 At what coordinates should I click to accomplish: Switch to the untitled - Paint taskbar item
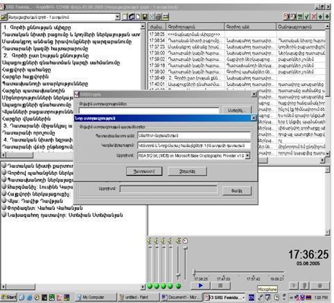pyautogui.click(x=139, y=297)
